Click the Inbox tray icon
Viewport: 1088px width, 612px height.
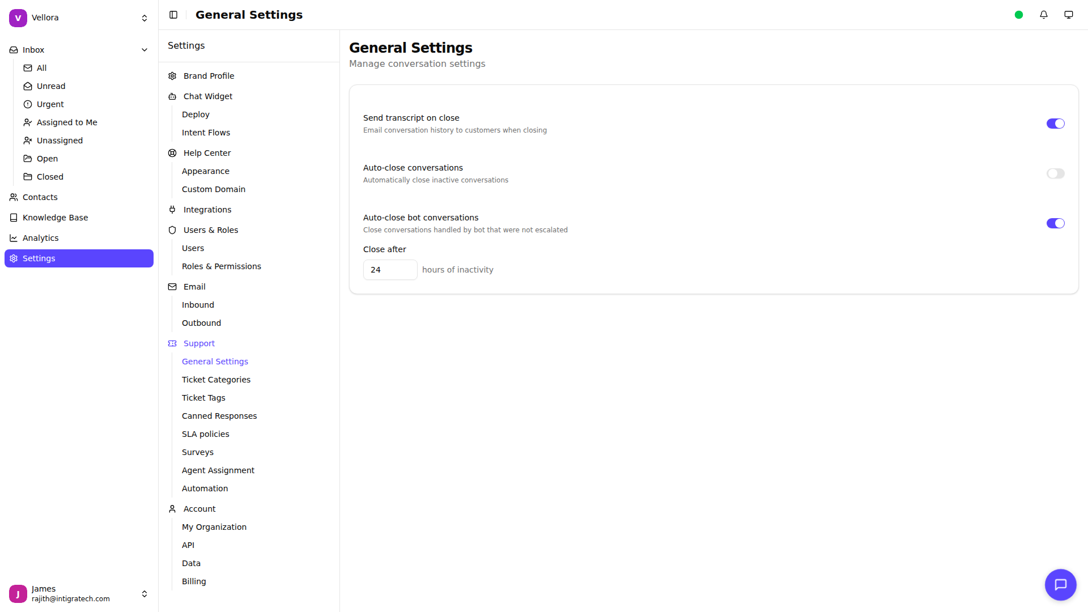(x=14, y=50)
